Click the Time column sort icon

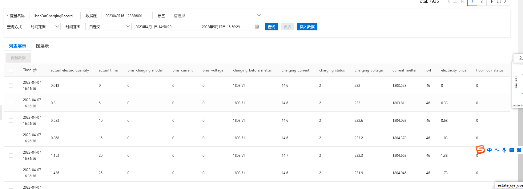(x=35, y=70)
